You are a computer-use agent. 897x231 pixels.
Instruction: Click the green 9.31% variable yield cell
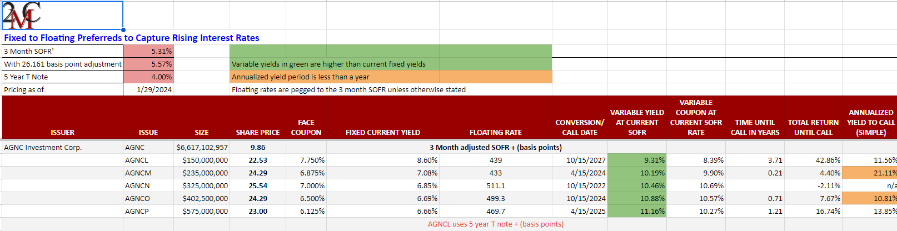click(637, 160)
